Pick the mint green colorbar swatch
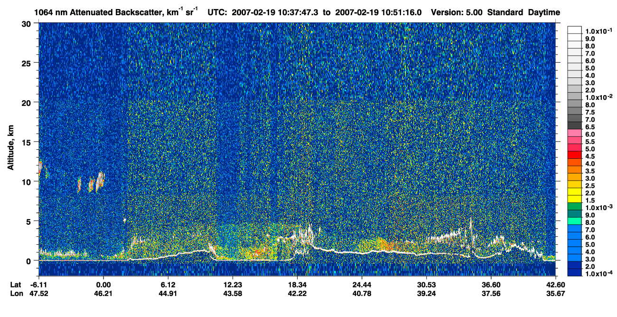 [574, 221]
